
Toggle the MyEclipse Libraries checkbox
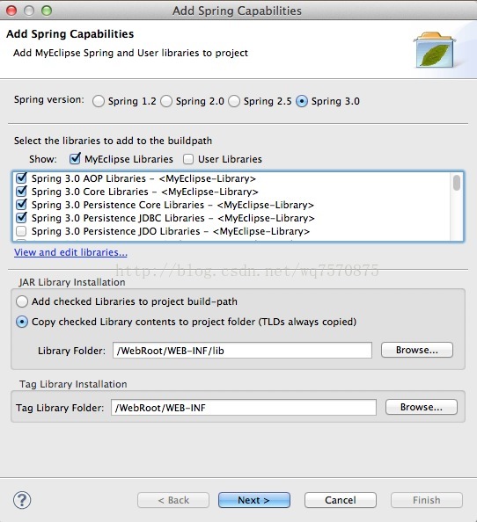coord(75,159)
